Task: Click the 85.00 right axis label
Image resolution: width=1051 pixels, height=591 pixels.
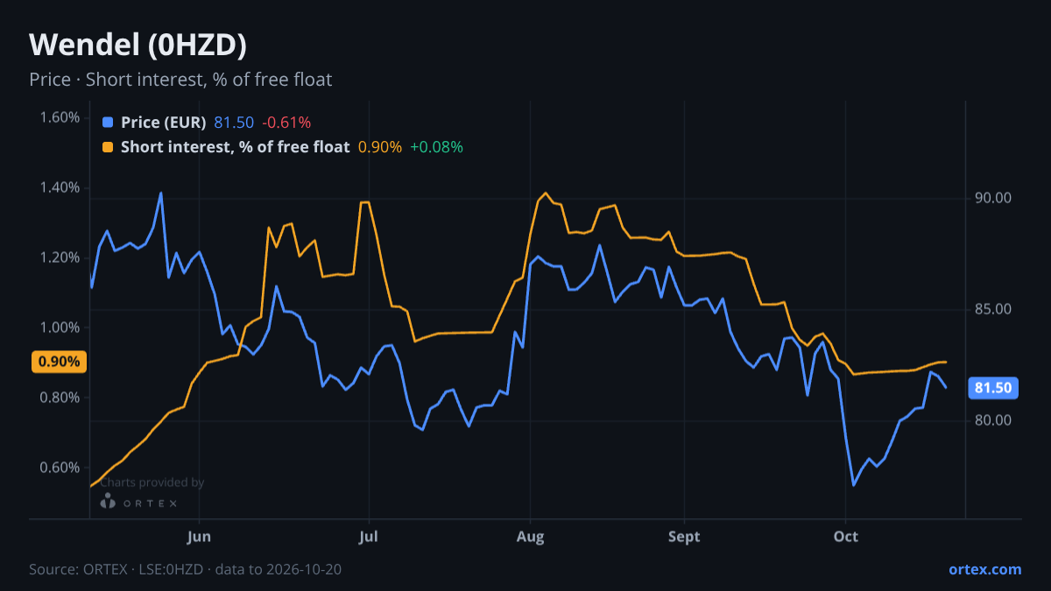Action: click(993, 310)
